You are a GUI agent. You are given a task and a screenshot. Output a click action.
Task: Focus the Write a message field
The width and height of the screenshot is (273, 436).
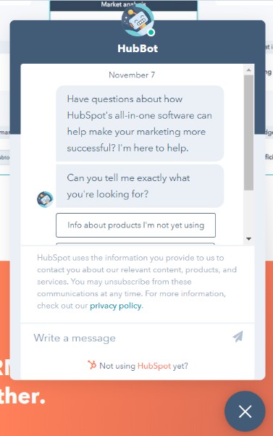click(130, 338)
